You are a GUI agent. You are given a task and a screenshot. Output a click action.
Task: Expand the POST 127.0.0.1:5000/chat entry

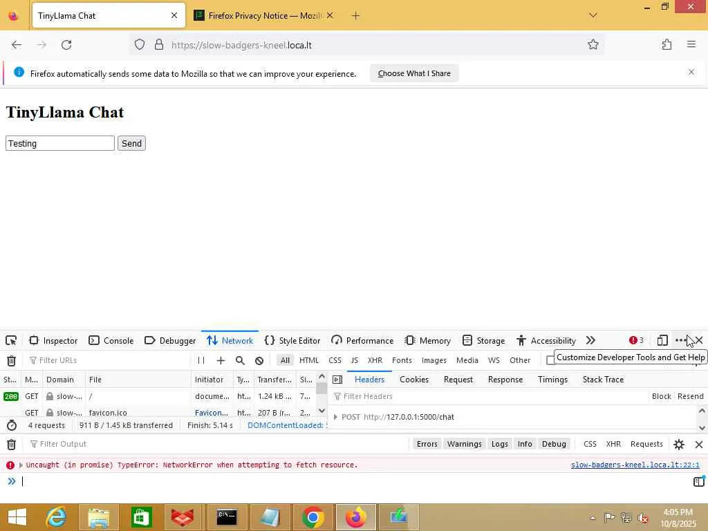pyautogui.click(x=335, y=417)
